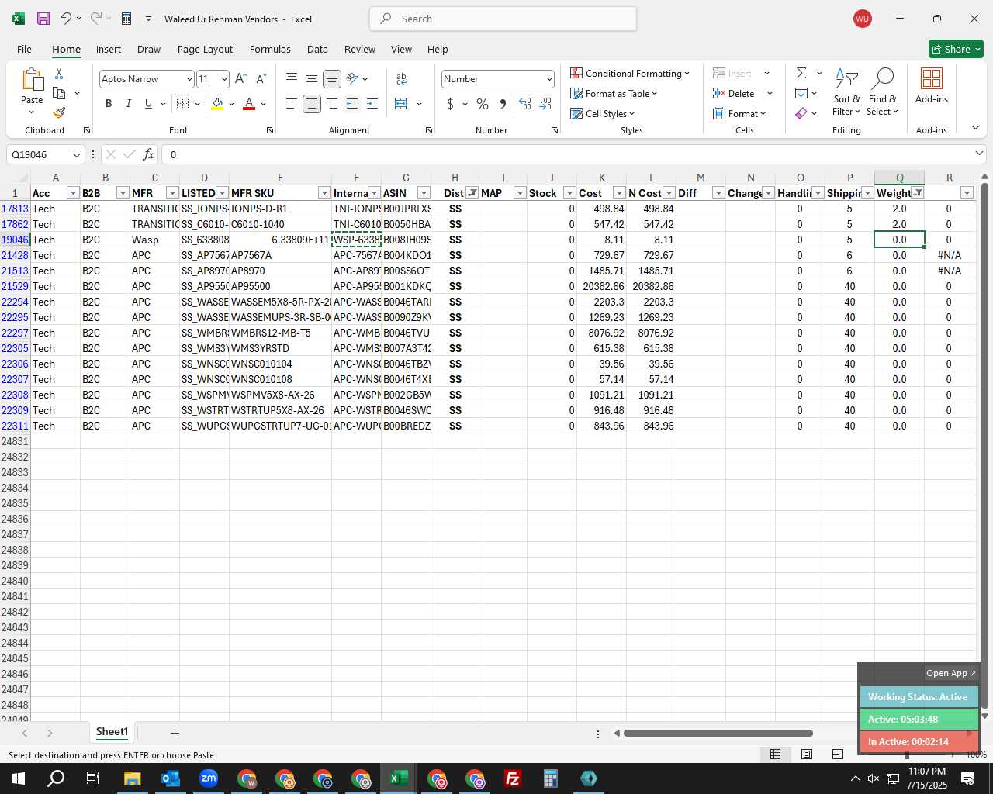Toggle Italic formatting

tap(129, 103)
